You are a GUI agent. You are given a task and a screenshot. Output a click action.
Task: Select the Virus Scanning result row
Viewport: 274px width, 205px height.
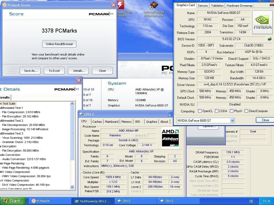click(x=22, y=138)
